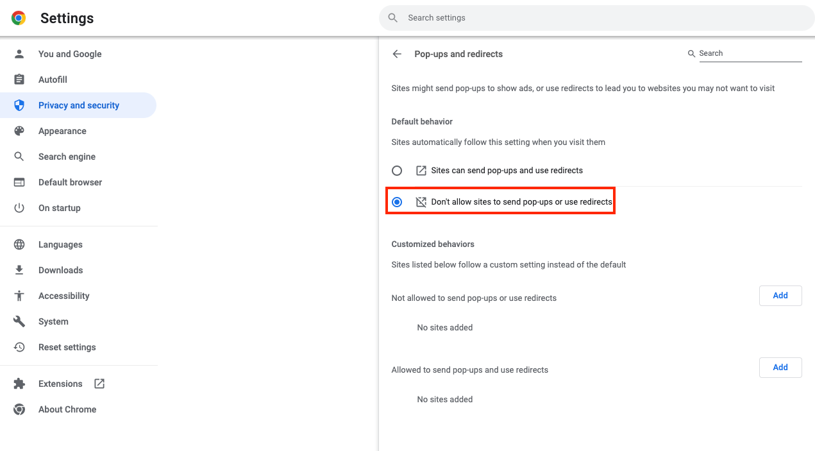815x451 pixels.
Task: Click the Chrome logo next to Settings
Action: pos(18,18)
